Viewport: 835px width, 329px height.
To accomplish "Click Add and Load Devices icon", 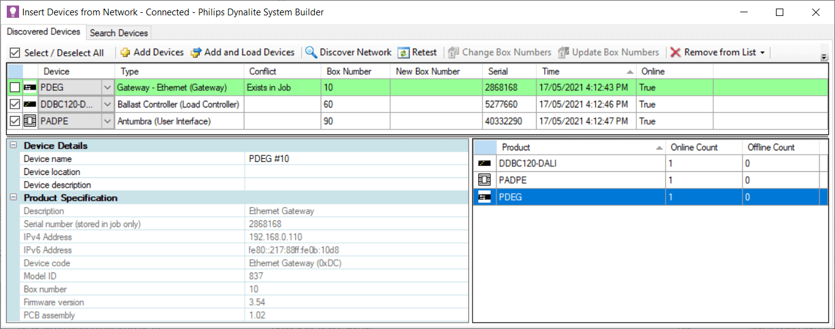I will coord(196,53).
